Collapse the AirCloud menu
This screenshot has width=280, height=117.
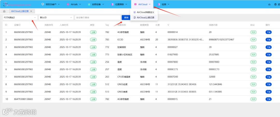tap(142, 4)
